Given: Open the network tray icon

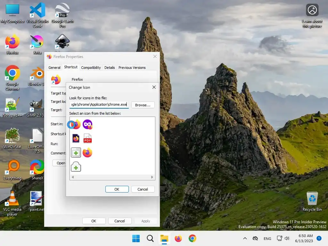Looking at the screenshot, I should click(x=279, y=238).
